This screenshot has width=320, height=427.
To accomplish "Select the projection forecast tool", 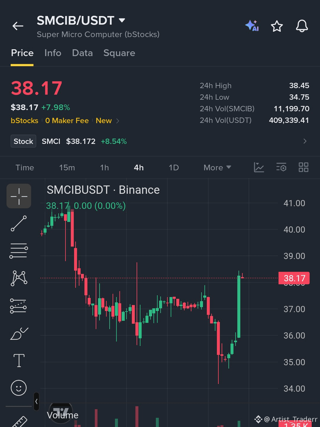I will pyautogui.click(x=18, y=306).
